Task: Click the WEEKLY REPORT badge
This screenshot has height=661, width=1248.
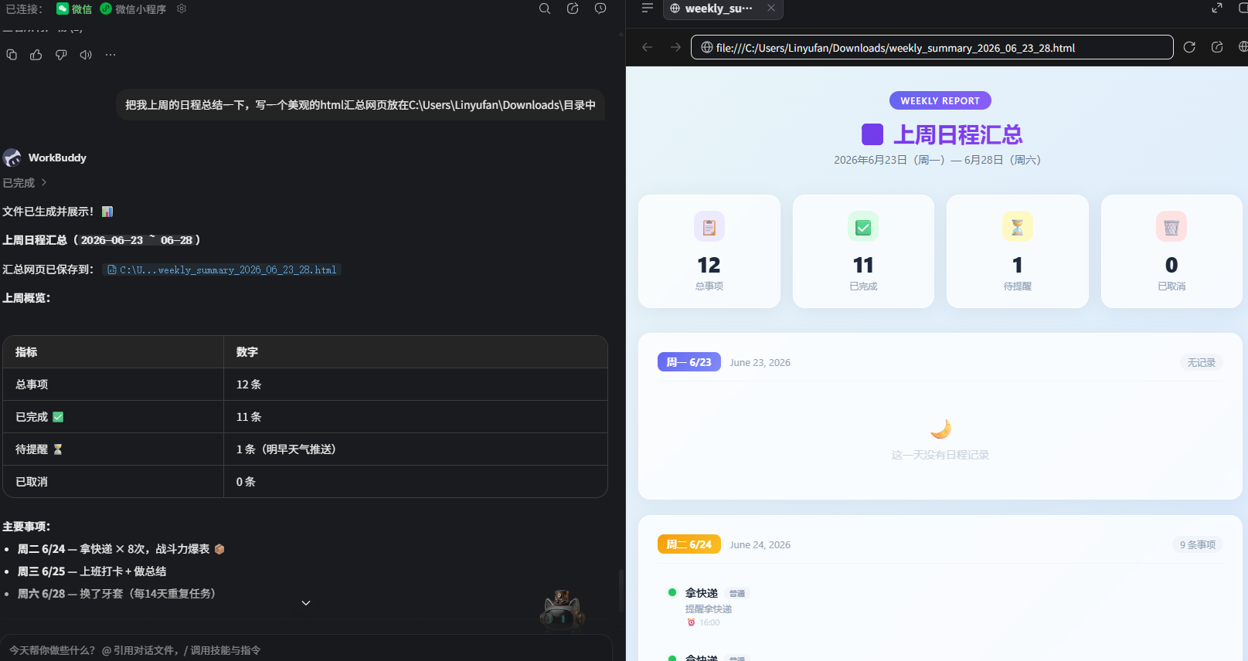Action: 940,101
